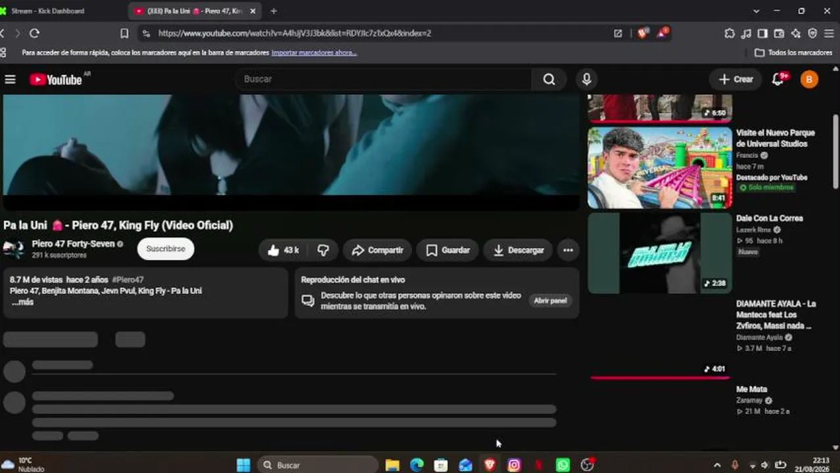
Task: Open DIAMANTE AYALA La Manteca video title
Action: tap(776, 315)
